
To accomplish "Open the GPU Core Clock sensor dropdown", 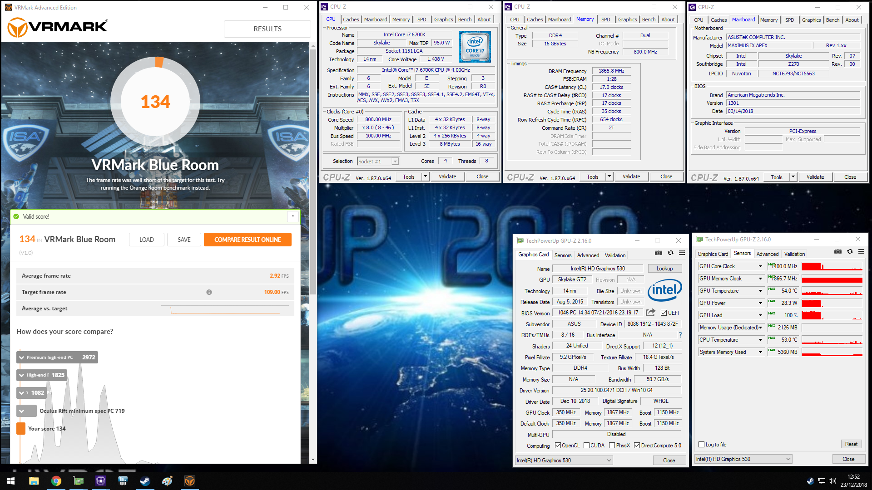I will pyautogui.click(x=760, y=266).
